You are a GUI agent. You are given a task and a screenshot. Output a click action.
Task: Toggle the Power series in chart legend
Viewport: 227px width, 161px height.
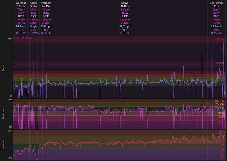pos(17,38)
